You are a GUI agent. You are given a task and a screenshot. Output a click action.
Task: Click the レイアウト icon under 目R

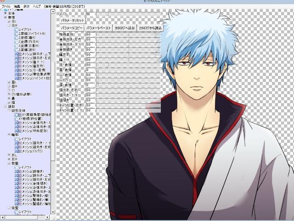[x=17, y=29]
